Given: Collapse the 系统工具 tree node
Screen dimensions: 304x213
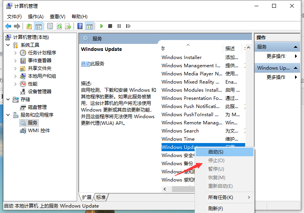Looking at the screenshot, I should tap(9, 45).
